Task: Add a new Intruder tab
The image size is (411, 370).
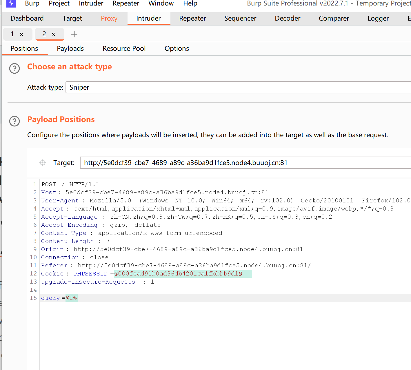Action: pyautogui.click(x=74, y=34)
